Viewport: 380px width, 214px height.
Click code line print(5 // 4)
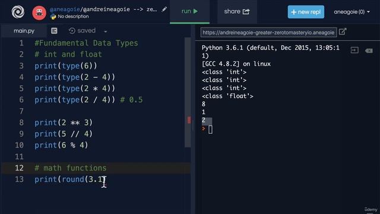(x=64, y=134)
